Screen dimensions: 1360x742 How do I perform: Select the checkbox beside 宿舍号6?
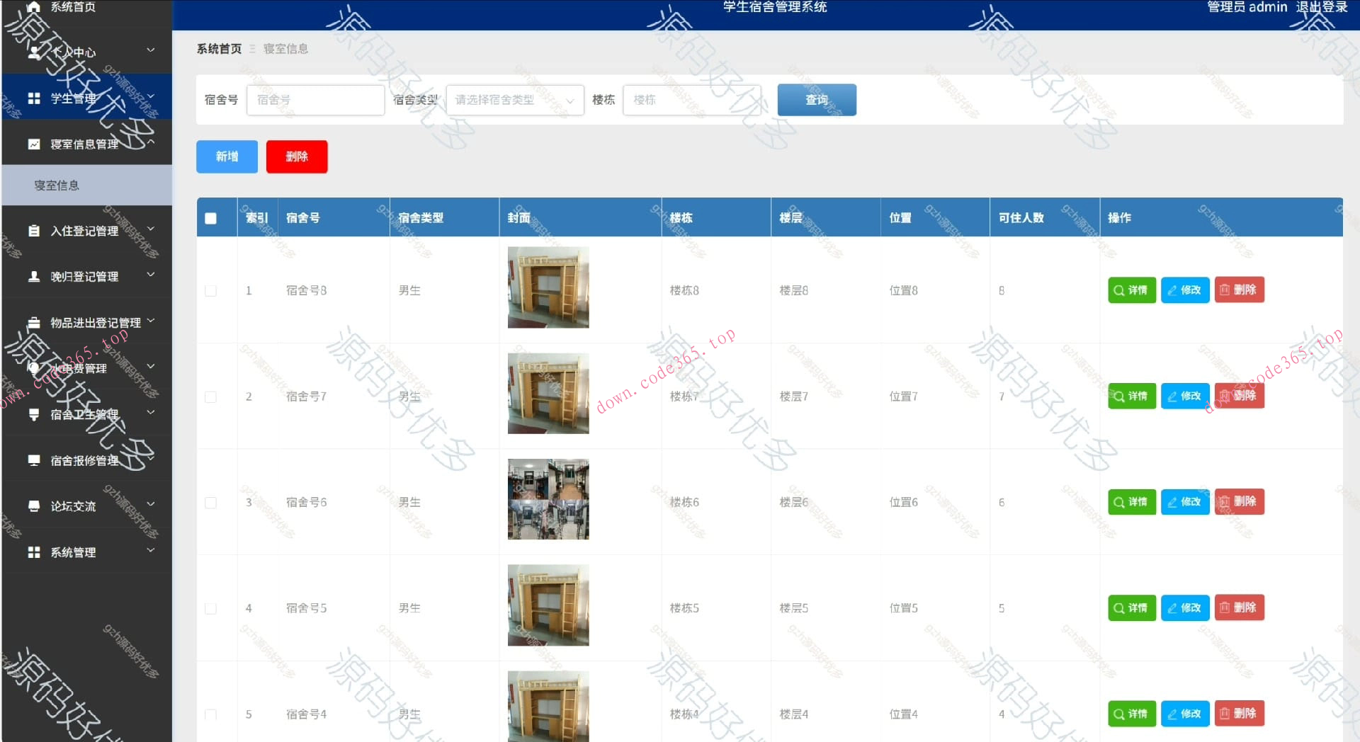[x=210, y=503]
